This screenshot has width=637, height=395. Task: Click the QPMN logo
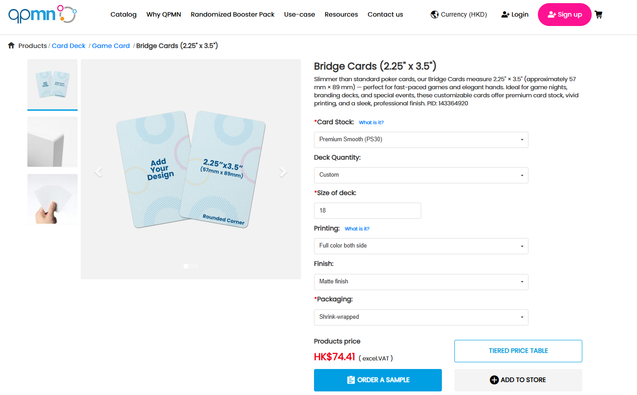(42, 14)
